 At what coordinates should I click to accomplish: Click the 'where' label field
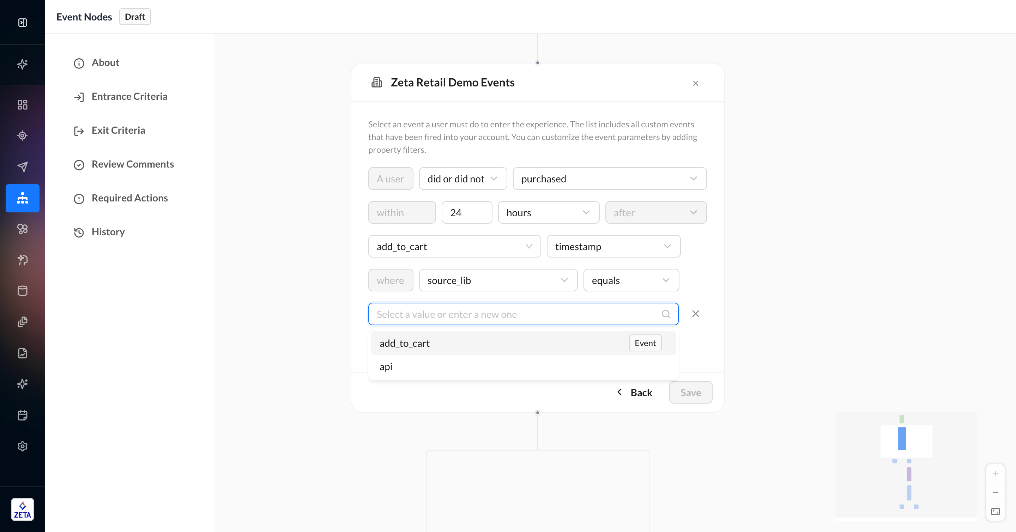[x=391, y=281]
